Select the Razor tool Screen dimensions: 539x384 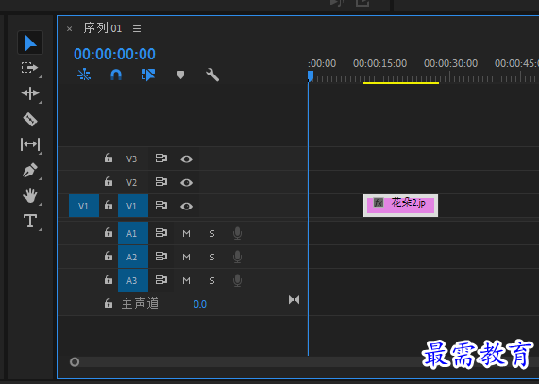tap(30, 120)
